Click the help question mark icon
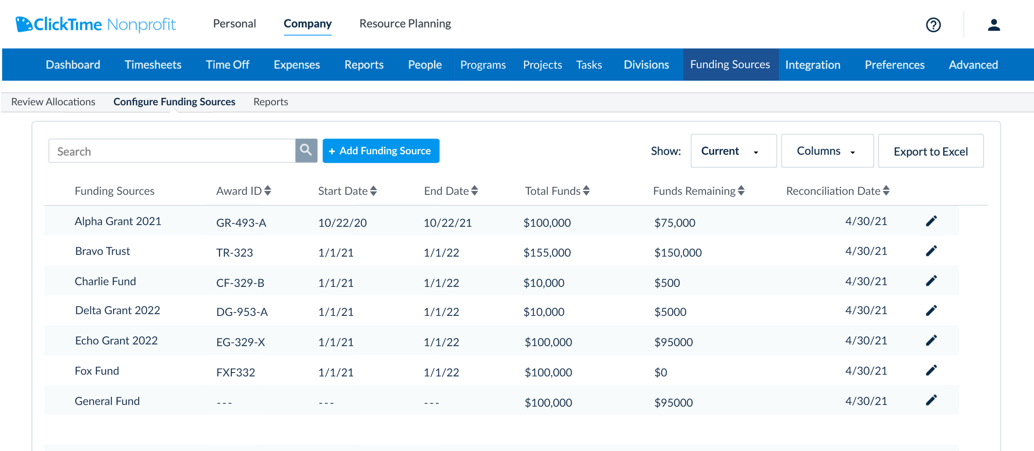The width and height of the screenshot is (1034, 451). (x=933, y=25)
